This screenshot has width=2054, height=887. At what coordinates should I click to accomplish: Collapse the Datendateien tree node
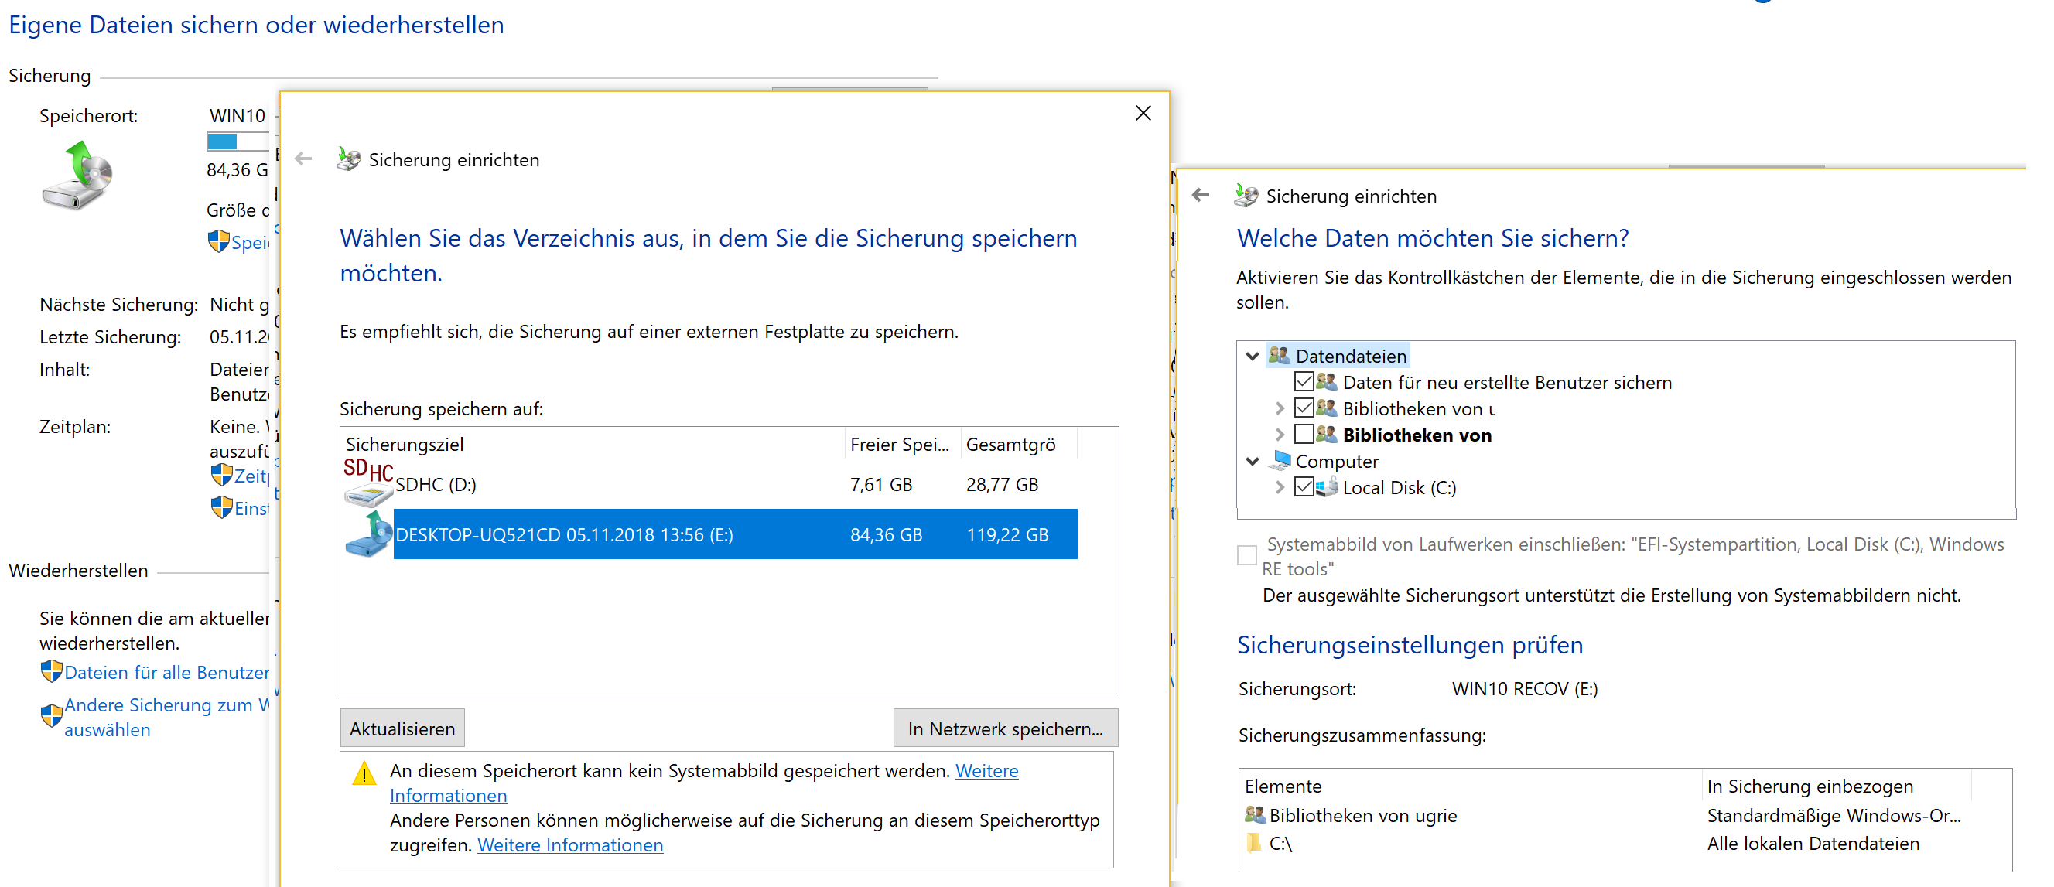(1253, 357)
